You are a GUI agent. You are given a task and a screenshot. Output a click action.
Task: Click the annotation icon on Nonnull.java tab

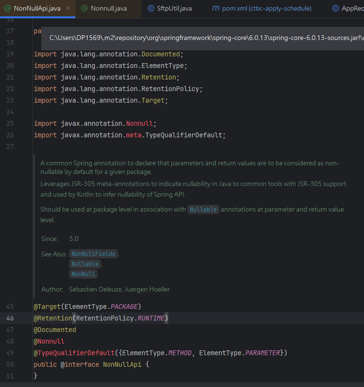[x=85, y=8]
